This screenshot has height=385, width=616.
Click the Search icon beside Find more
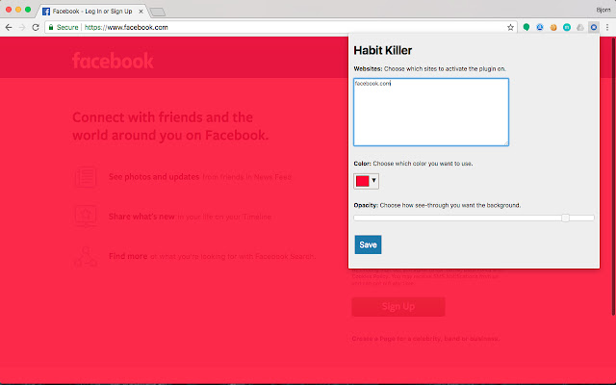pos(86,257)
